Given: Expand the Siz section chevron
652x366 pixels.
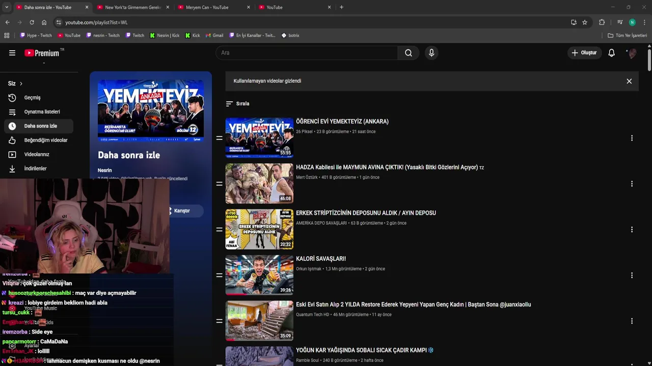Looking at the screenshot, I should tap(21, 83).
